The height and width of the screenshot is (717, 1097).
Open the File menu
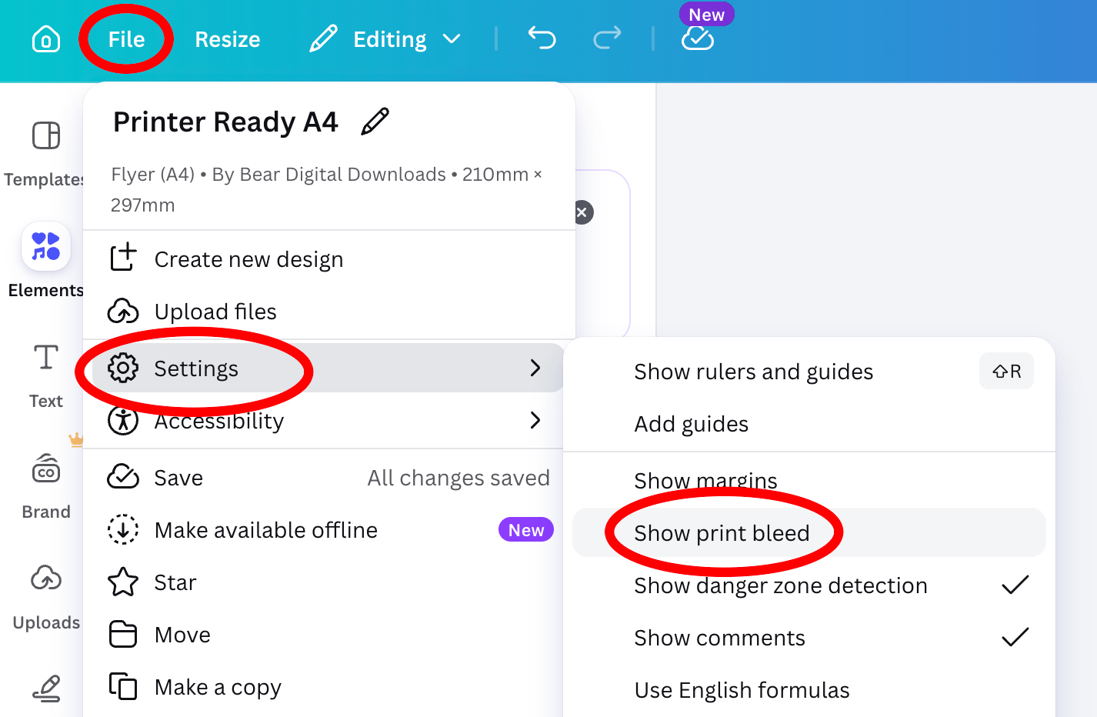126,39
